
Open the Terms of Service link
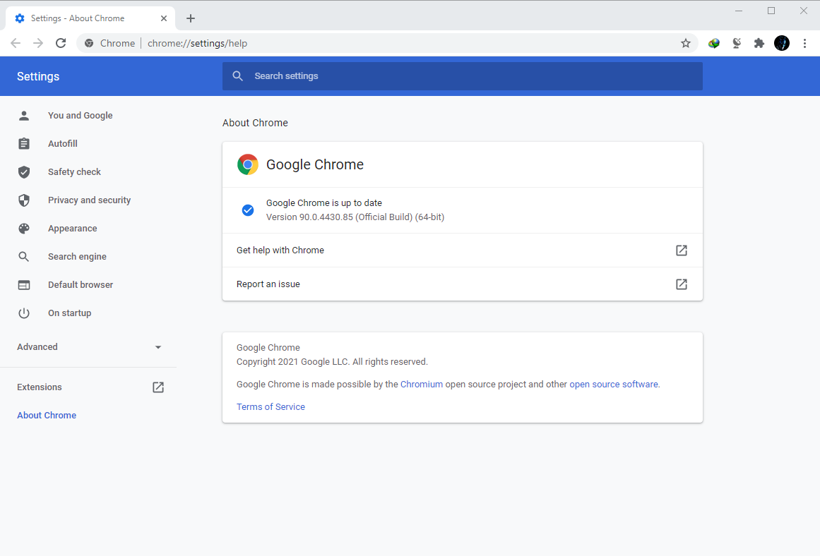click(271, 406)
